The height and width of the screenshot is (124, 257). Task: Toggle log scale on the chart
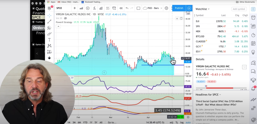click(182, 122)
